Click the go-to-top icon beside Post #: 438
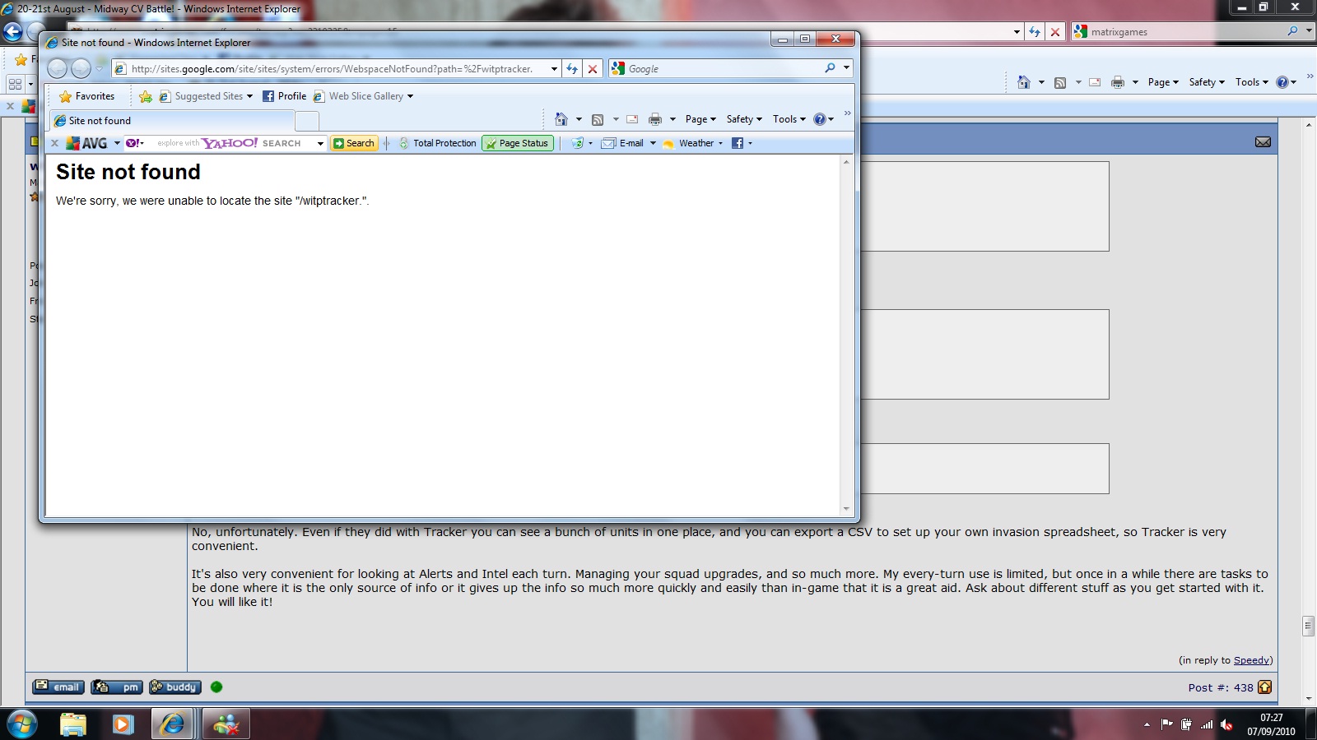Screen dimensions: 1317x740 tap(1265, 687)
